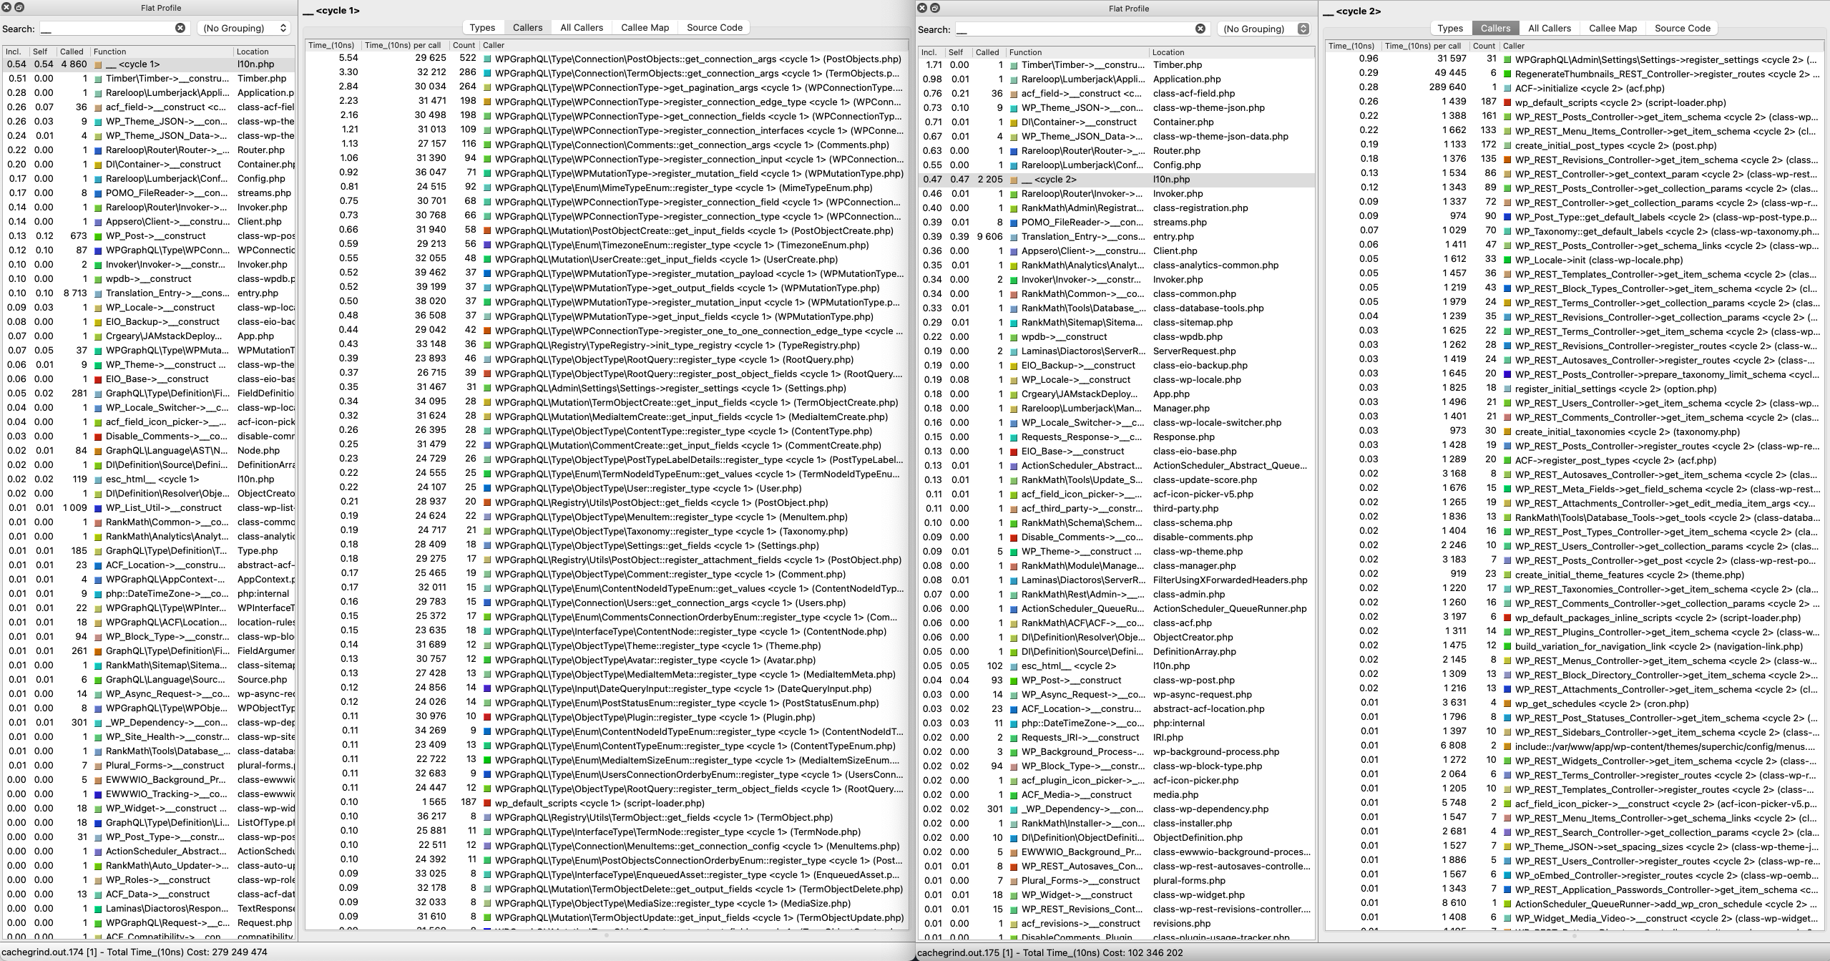This screenshot has width=1830, height=961.
Task: Sort the cycle 1 profile by the Incl. column
Action: (14, 52)
